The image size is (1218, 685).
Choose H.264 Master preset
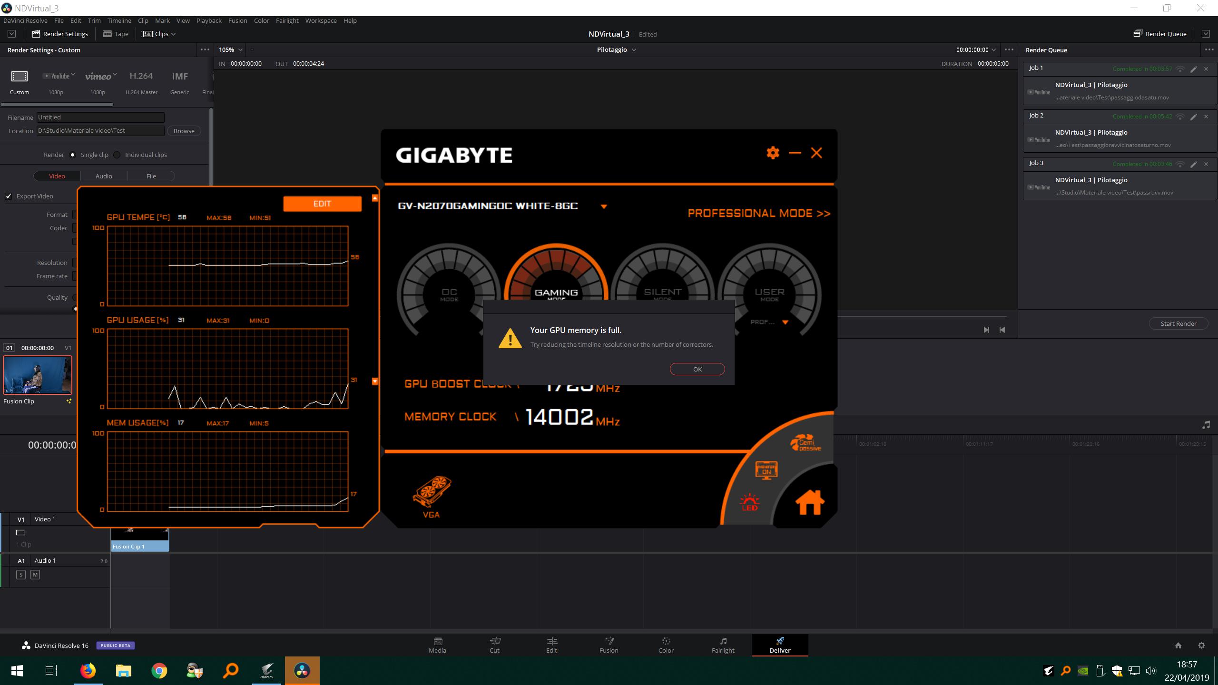[x=141, y=82]
